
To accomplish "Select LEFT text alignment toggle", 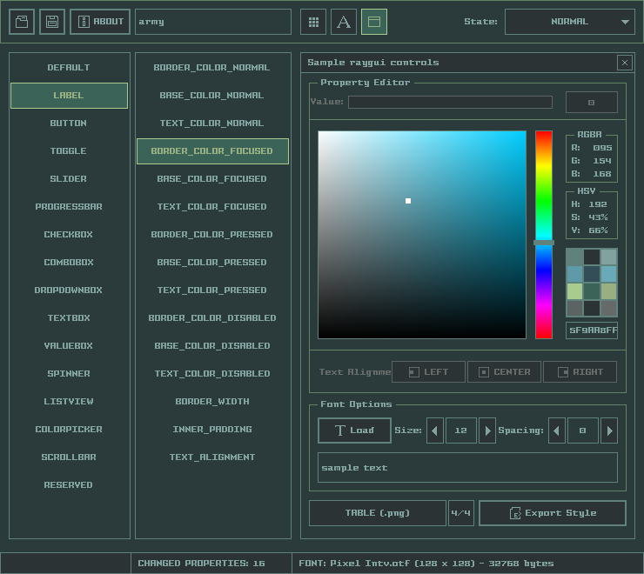I will [428, 372].
